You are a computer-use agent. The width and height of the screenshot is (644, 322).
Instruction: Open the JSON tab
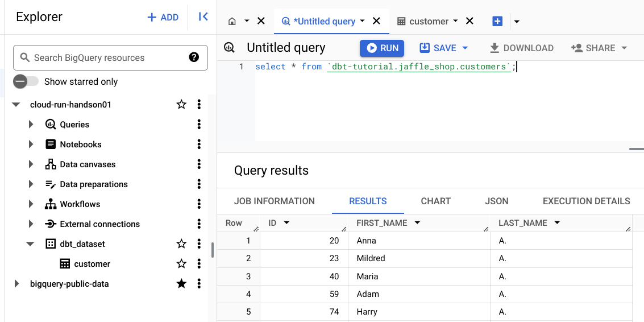pyautogui.click(x=497, y=201)
